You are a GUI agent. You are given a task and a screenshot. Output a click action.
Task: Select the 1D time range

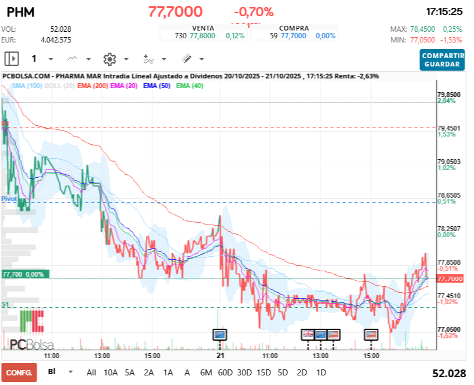[321, 372]
